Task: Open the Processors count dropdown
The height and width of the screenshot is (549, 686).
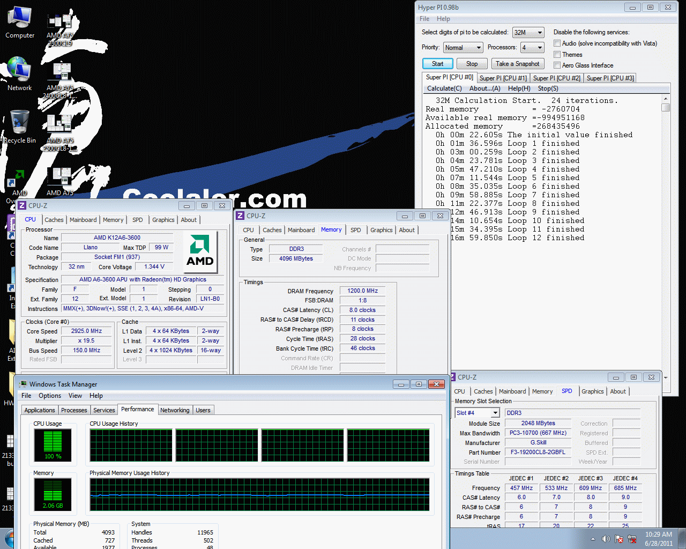Action: pyautogui.click(x=533, y=48)
